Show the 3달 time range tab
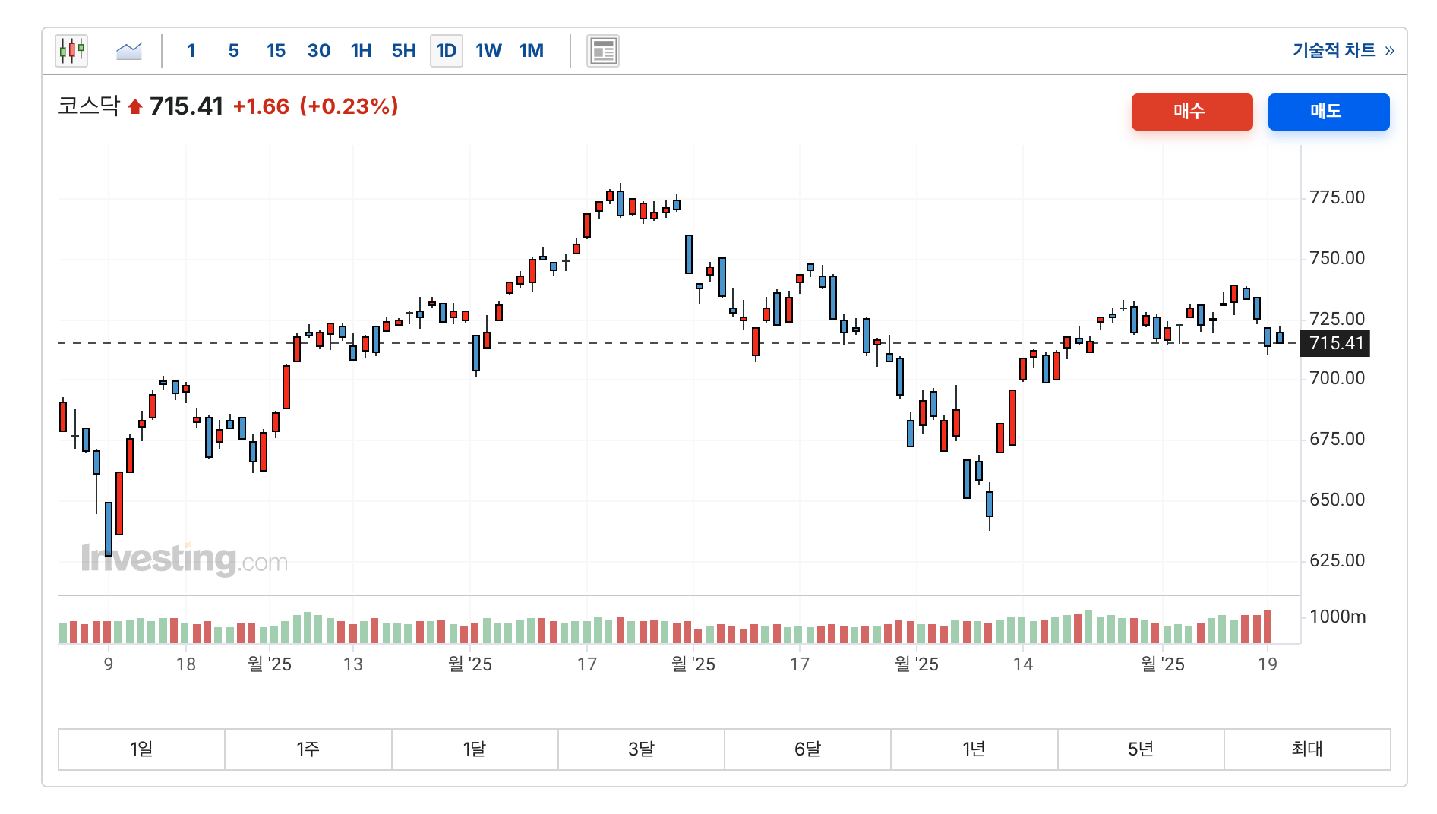 click(x=641, y=749)
